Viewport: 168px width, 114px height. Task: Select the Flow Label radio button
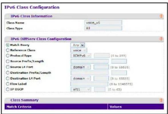pyautogui.click(x=8, y=84)
